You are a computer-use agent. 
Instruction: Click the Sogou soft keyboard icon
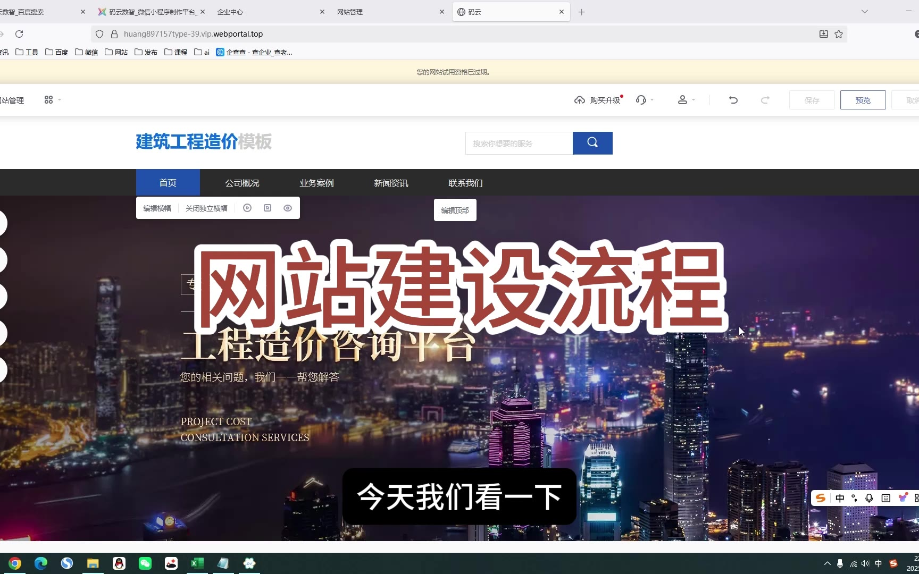click(885, 498)
